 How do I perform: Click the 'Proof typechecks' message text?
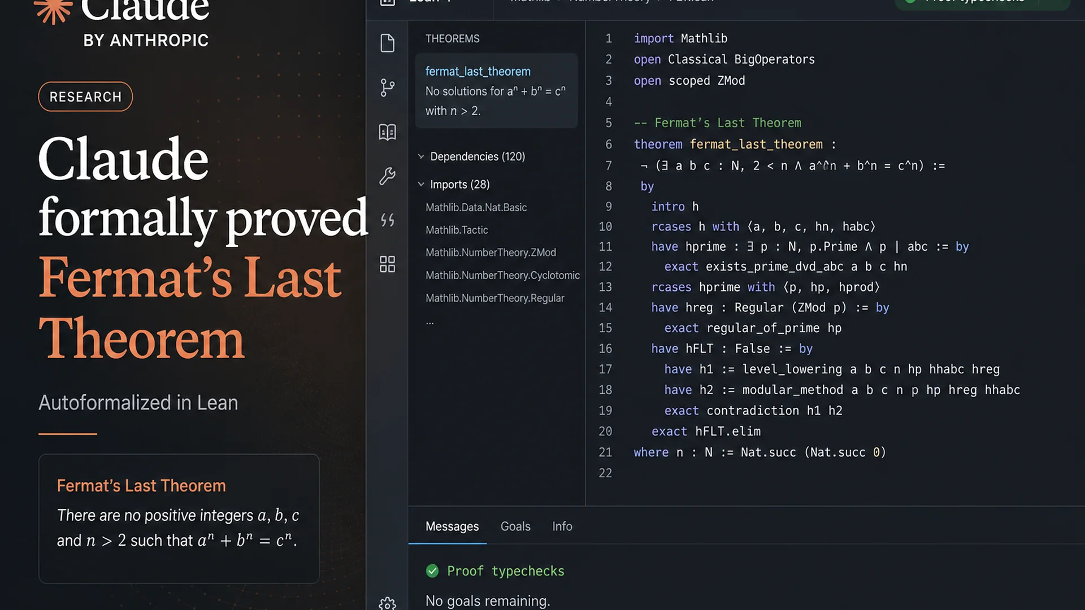(506, 571)
